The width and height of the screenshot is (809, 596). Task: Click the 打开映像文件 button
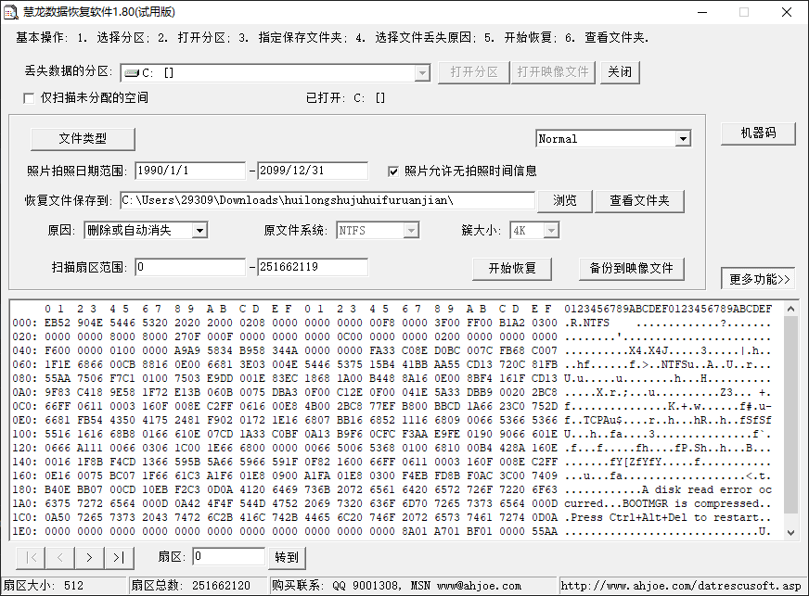tap(553, 72)
